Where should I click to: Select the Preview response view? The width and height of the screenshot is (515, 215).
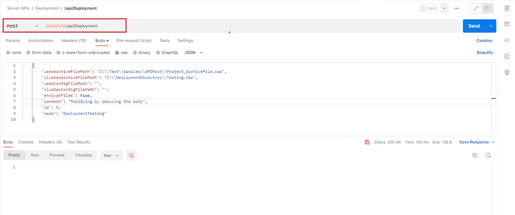(x=57, y=155)
